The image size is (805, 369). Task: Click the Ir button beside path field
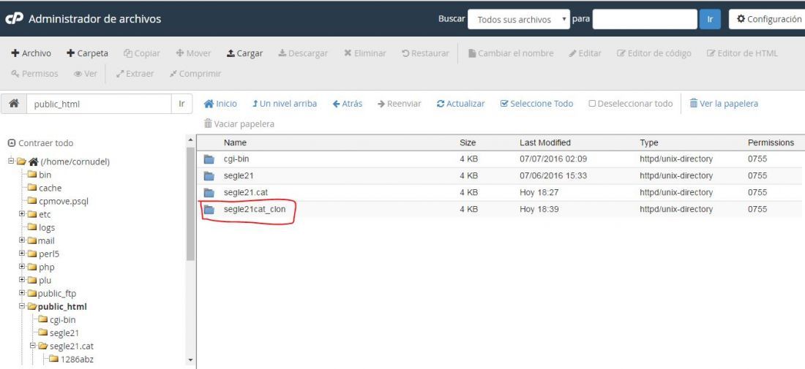coord(181,104)
